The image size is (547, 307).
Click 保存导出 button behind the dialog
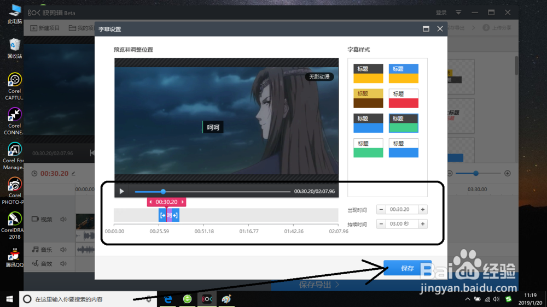point(319,285)
